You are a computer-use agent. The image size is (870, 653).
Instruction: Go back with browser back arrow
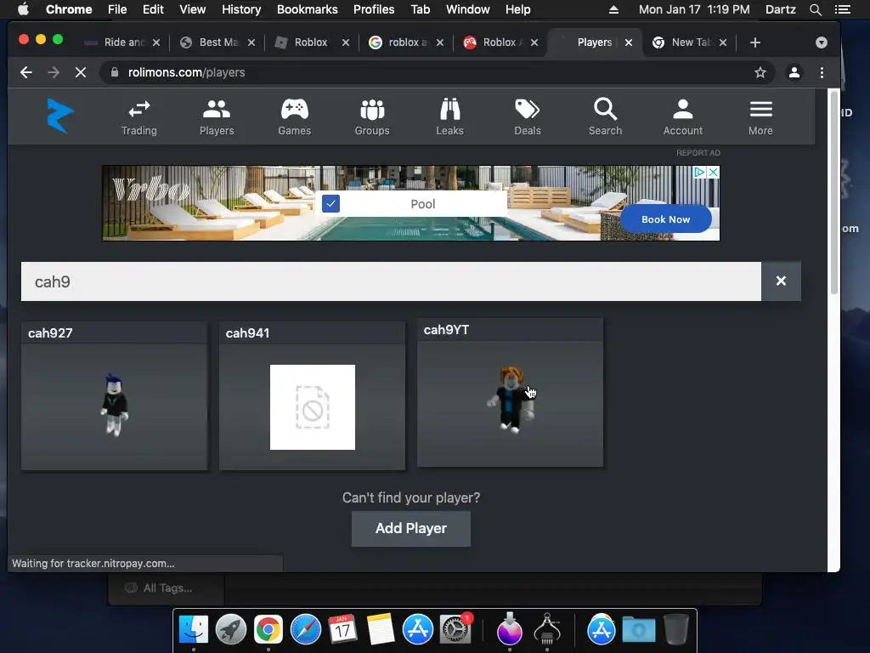point(26,73)
